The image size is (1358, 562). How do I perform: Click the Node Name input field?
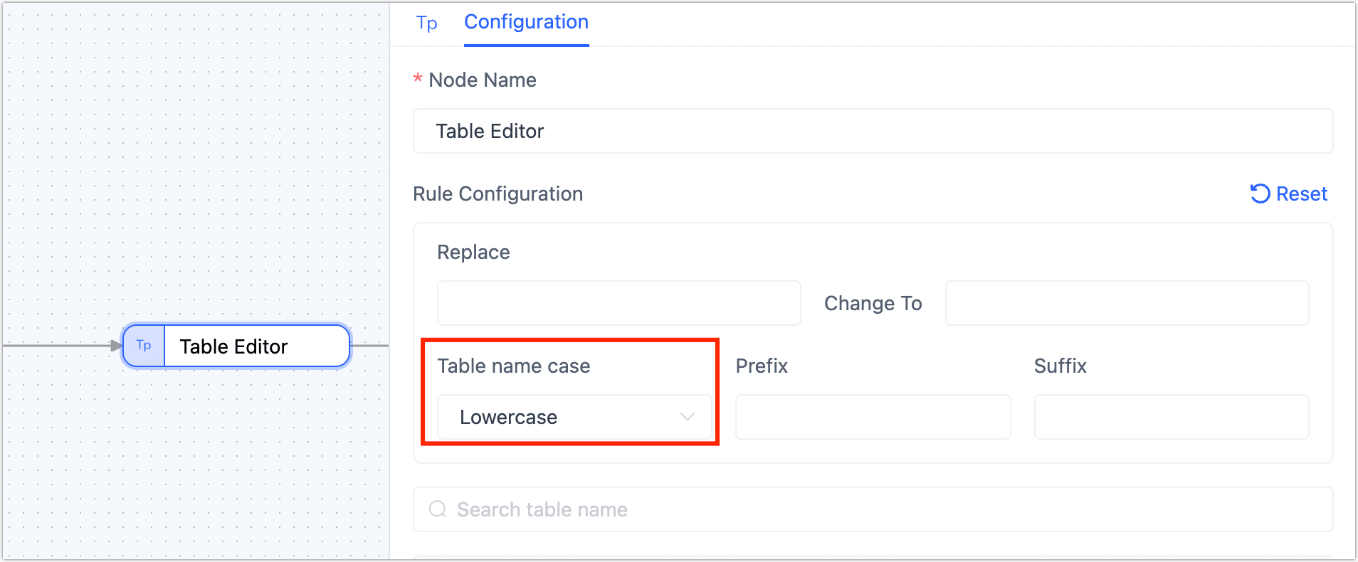873,131
